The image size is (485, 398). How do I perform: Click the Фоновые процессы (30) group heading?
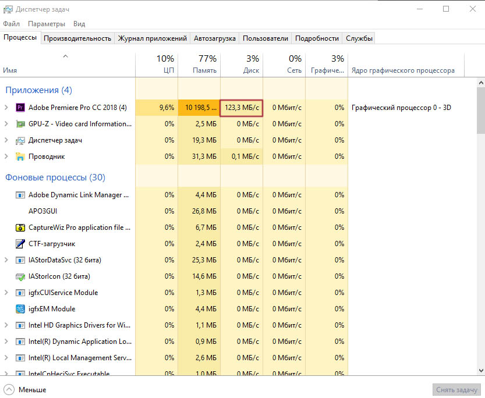point(55,177)
